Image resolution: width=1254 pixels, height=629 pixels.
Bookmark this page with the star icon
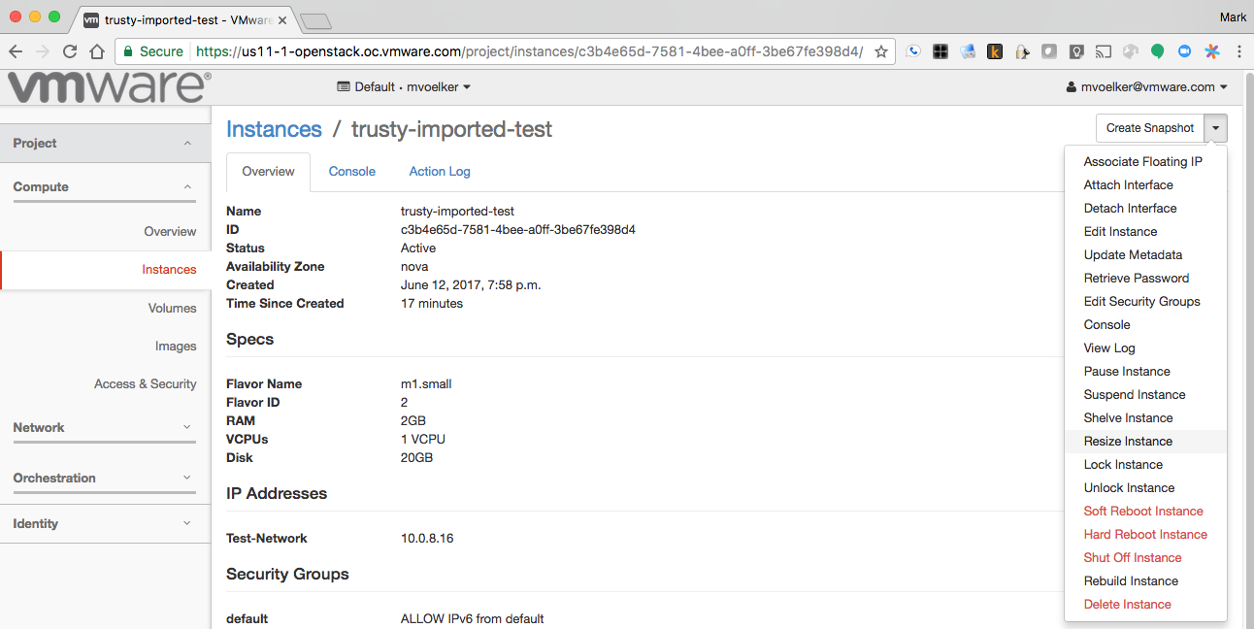[x=881, y=51]
